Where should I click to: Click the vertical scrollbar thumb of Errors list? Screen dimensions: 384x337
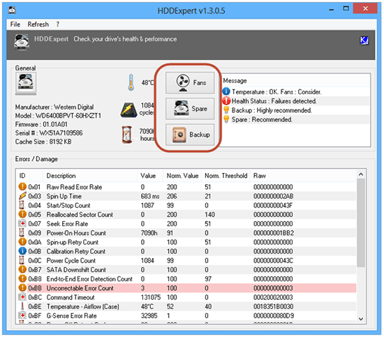coord(361,223)
